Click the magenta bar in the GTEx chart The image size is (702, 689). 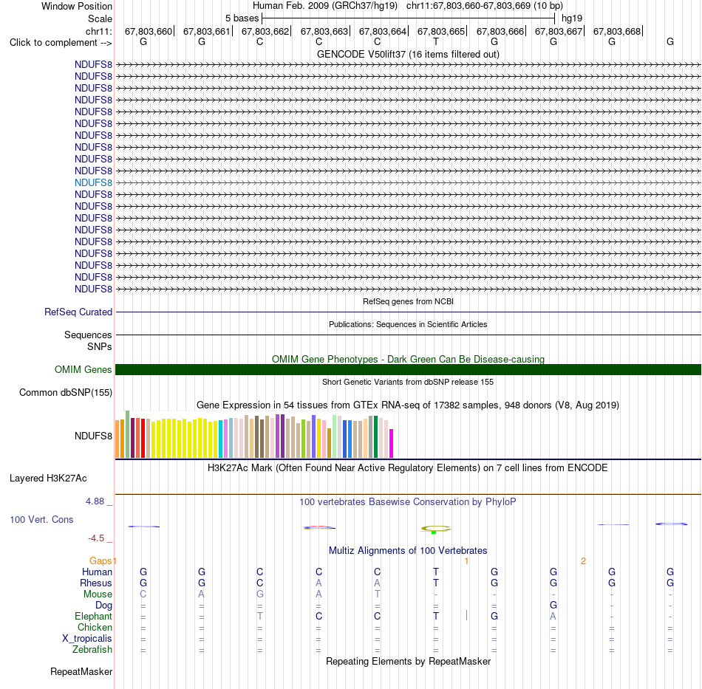pyautogui.click(x=392, y=443)
